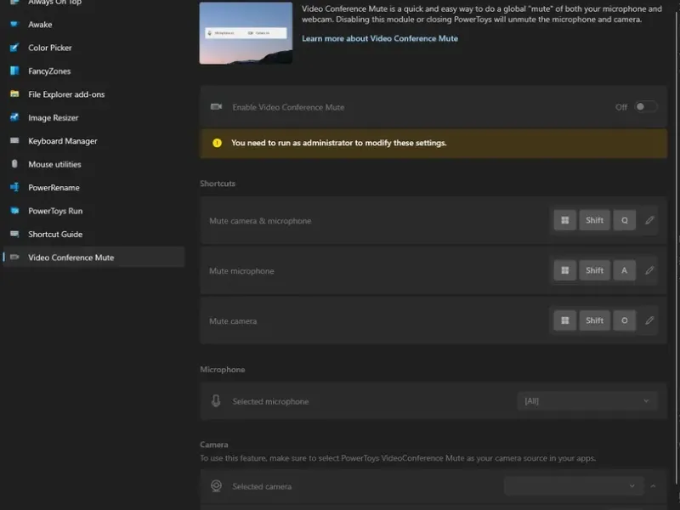The image size is (680, 510).
Task: Click the microphone icon beside Selected microphone
Action: point(216,401)
